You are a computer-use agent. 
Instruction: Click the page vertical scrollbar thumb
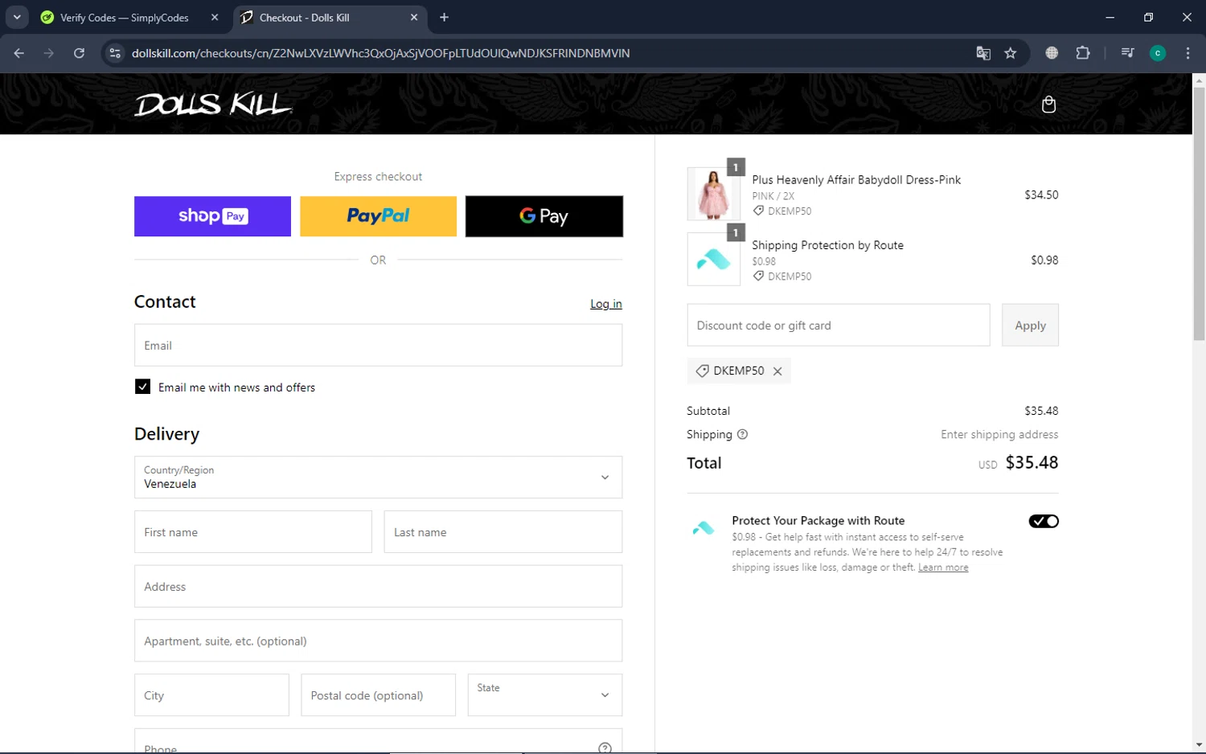pyautogui.click(x=1199, y=214)
